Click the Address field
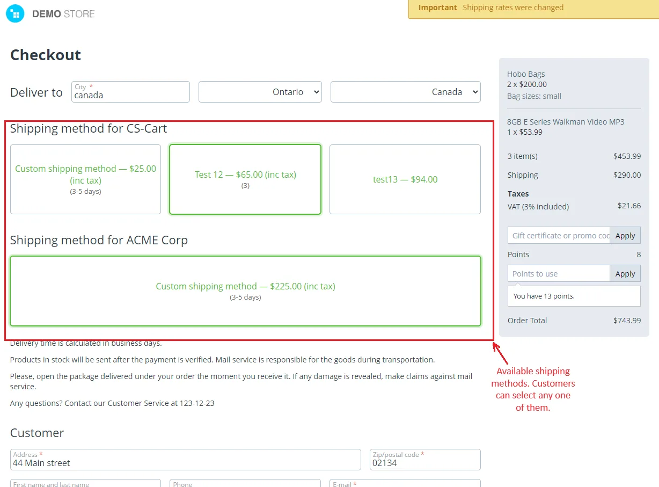Image resolution: width=659 pixels, height=487 pixels. pos(185,460)
